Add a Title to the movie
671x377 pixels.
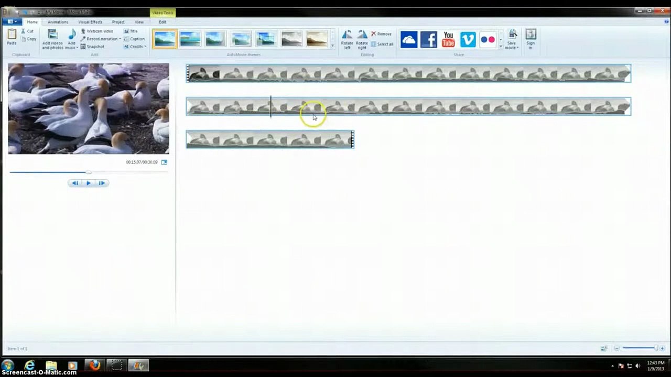pyautogui.click(x=131, y=31)
